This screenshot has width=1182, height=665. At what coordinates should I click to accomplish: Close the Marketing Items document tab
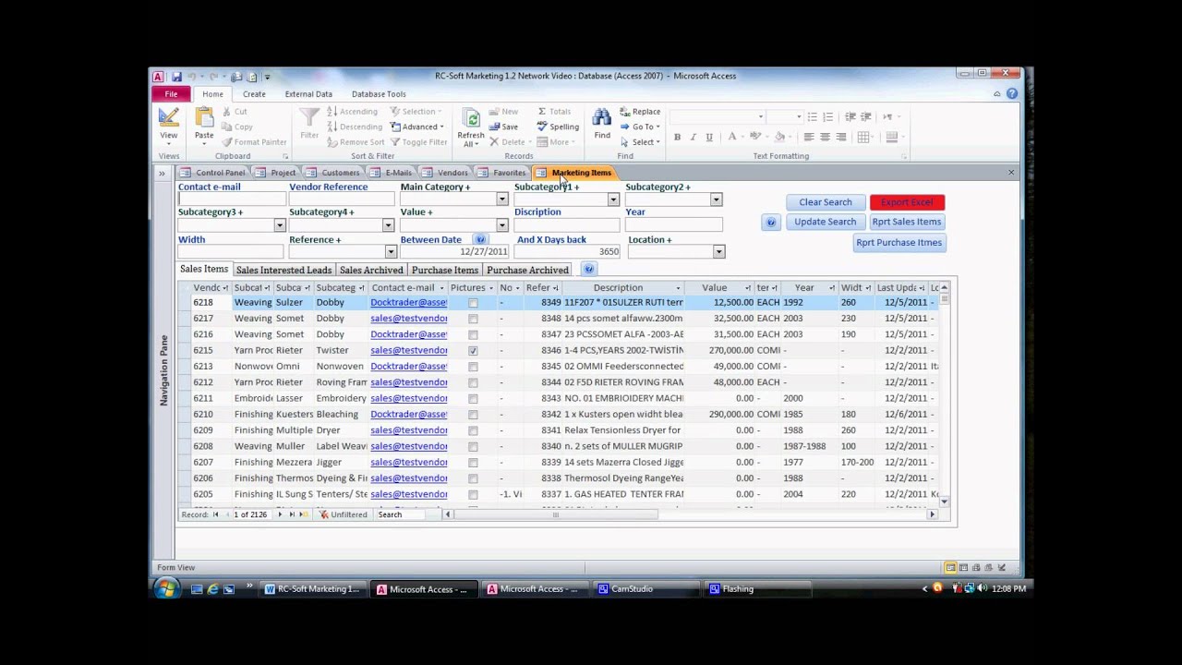1011,173
